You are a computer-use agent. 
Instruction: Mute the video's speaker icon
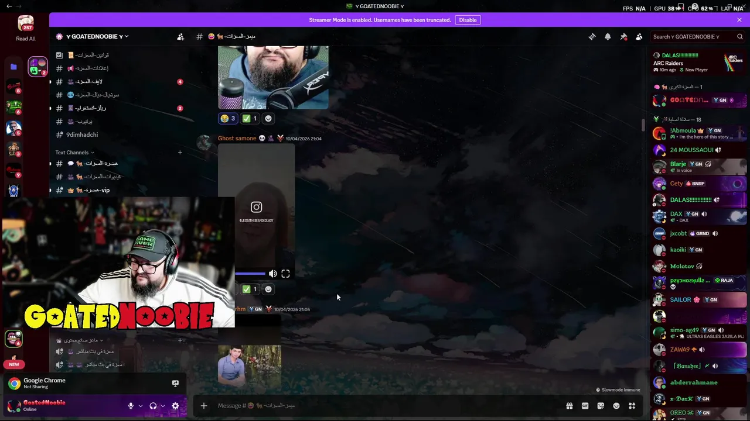(273, 274)
